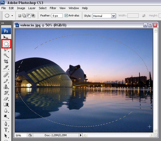Viewport: 161px width, 141px height.
Task: Open the tool preset picker arrow
Action: pos(12,16)
